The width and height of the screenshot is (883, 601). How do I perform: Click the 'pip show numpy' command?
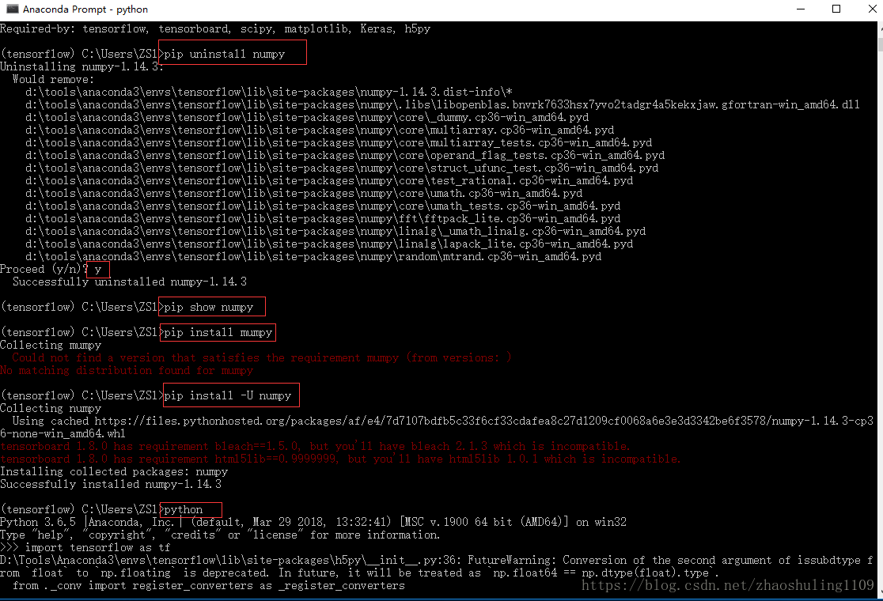[209, 308]
